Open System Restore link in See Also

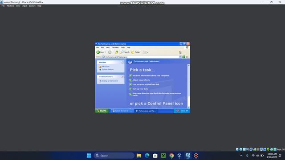[x=108, y=69]
